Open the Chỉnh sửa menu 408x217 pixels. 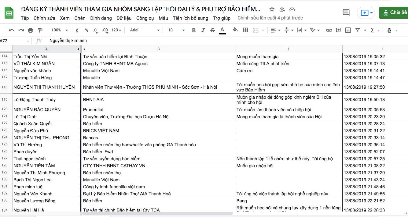[x=44, y=18]
